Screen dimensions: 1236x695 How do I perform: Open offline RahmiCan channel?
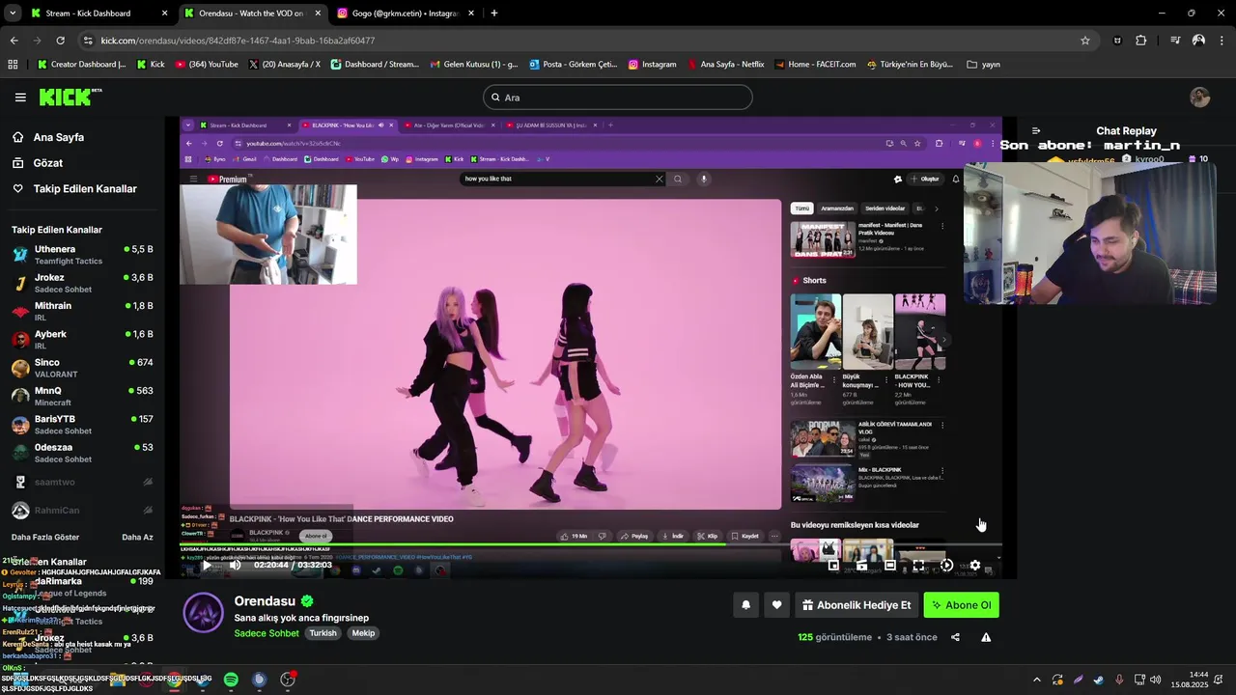click(82, 510)
